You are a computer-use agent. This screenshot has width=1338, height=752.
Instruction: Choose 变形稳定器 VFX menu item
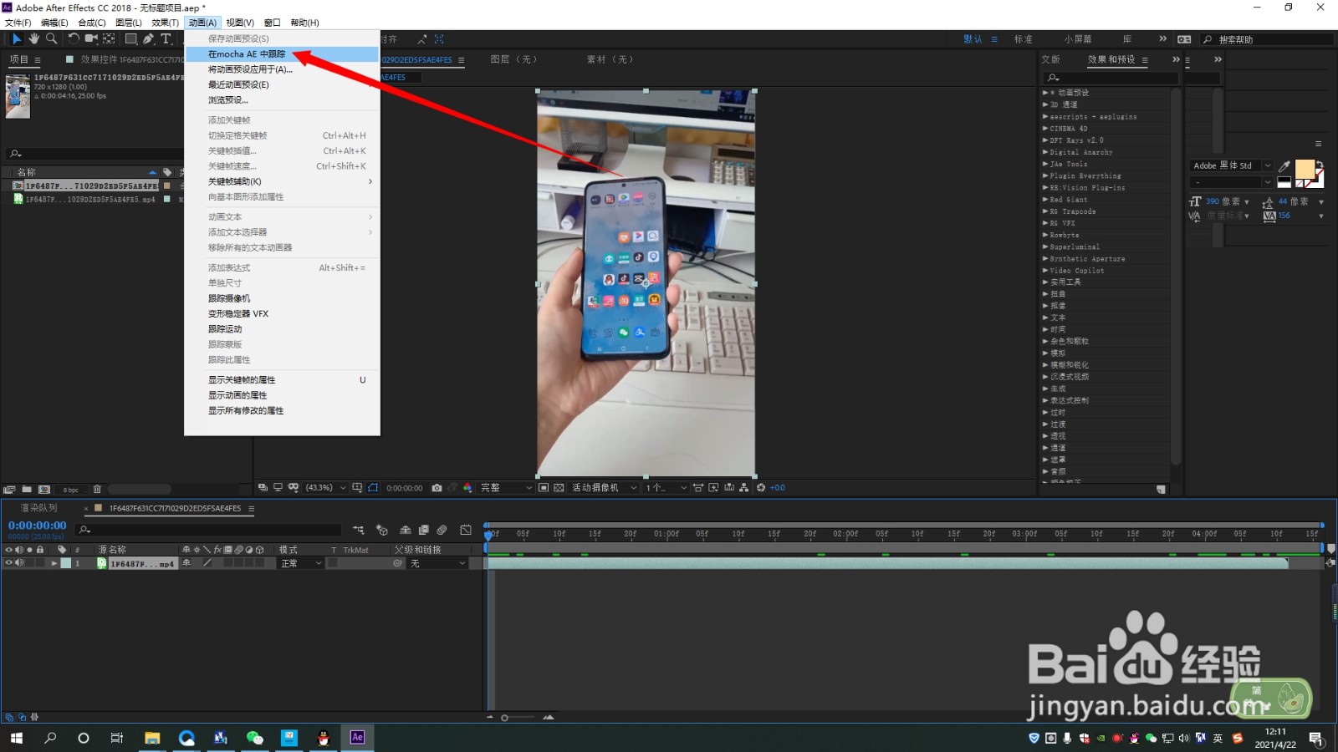pyautogui.click(x=282, y=314)
